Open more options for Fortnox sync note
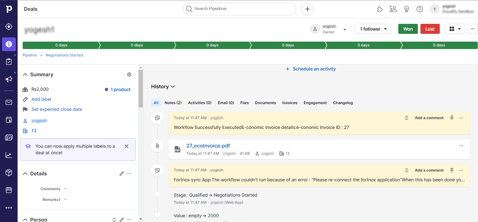 pos(461,170)
